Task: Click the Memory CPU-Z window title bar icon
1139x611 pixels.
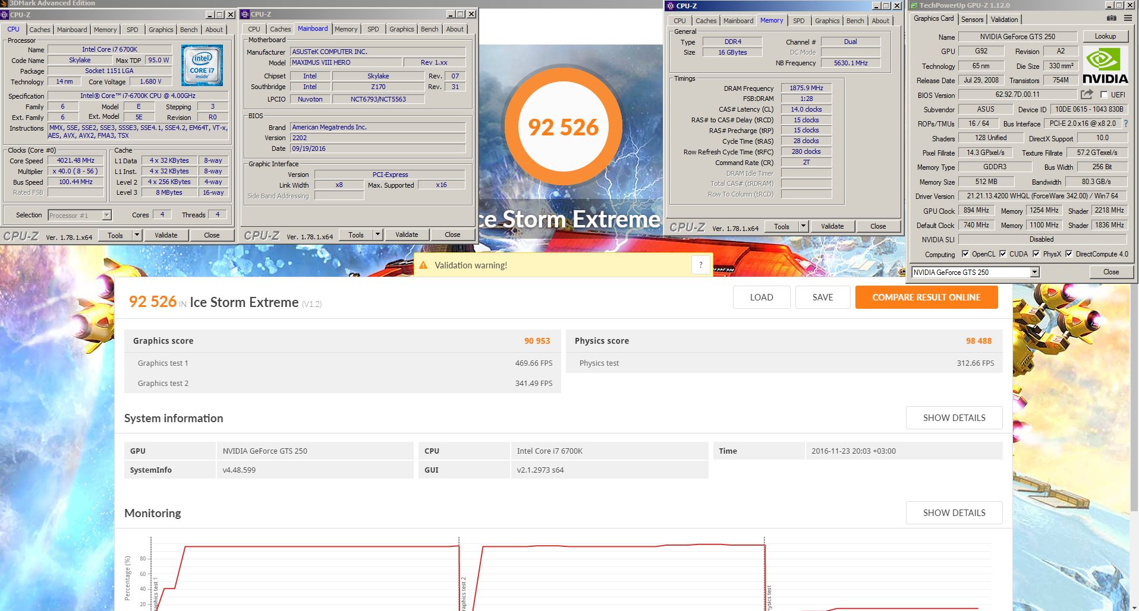Action: pyautogui.click(x=671, y=6)
